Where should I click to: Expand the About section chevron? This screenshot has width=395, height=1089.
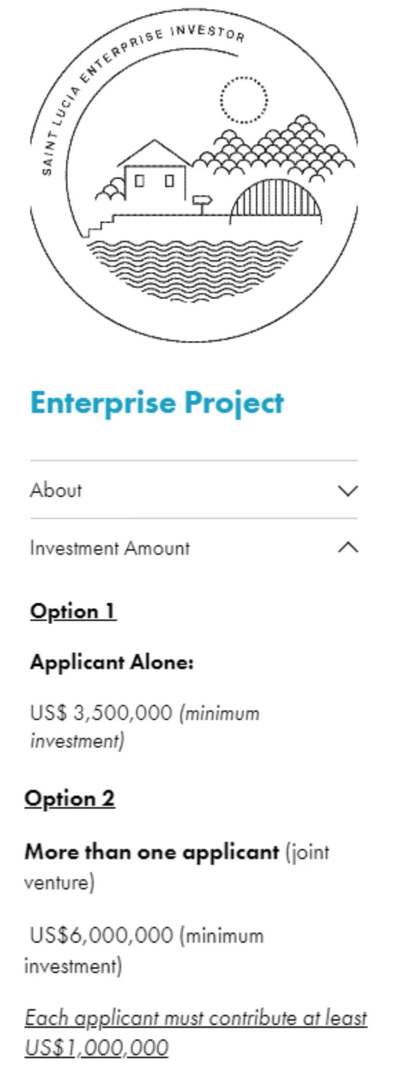(x=348, y=490)
